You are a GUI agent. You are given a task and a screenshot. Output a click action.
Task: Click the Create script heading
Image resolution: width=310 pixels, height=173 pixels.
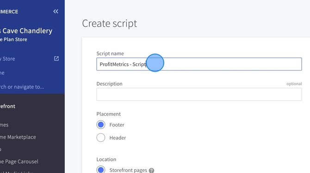pyautogui.click(x=109, y=24)
